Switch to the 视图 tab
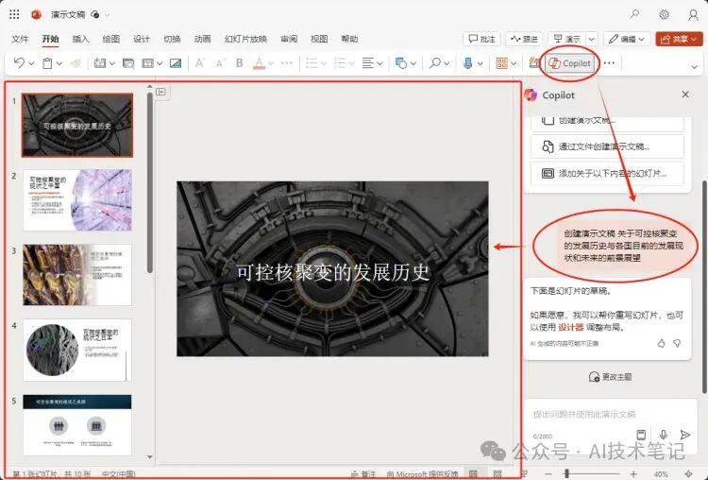Image resolution: width=708 pixels, height=480 pixels. [x=319, y=39]
